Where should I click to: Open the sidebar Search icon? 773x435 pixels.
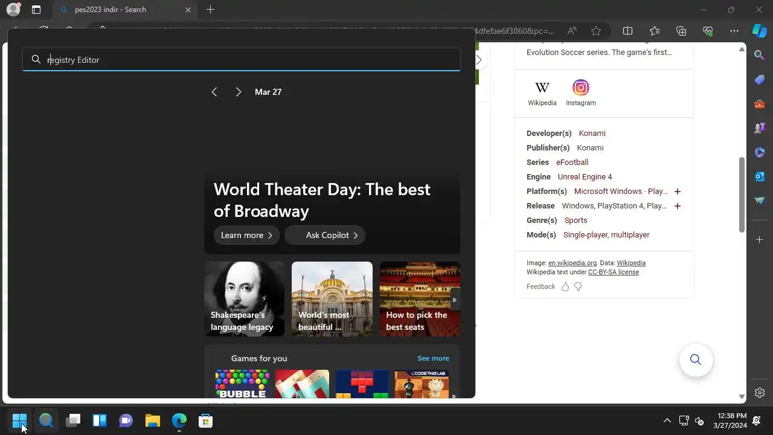click(x=760, y=55)
